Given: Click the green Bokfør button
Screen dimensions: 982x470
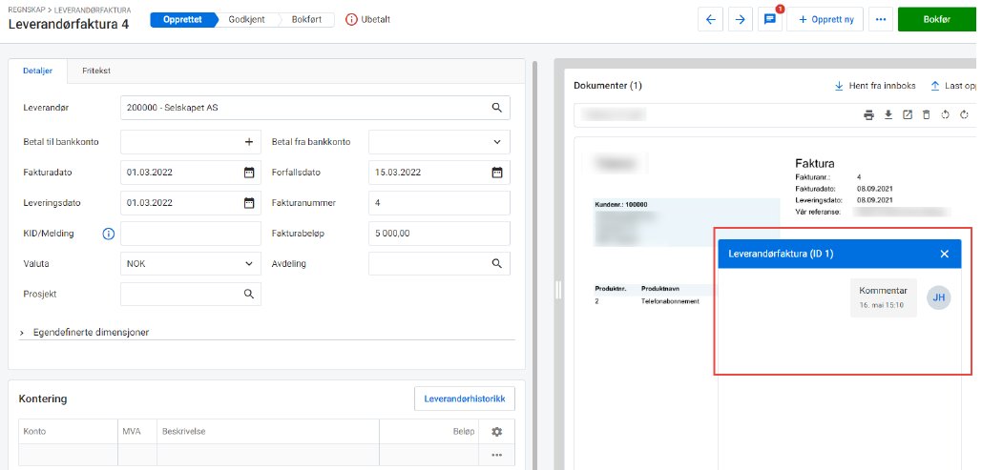Looking at the screenshot, I should pyautogui.click(x=936, y=19).
